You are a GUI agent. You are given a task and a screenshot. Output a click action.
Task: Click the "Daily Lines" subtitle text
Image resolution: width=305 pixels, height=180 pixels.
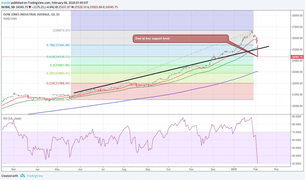10,18
